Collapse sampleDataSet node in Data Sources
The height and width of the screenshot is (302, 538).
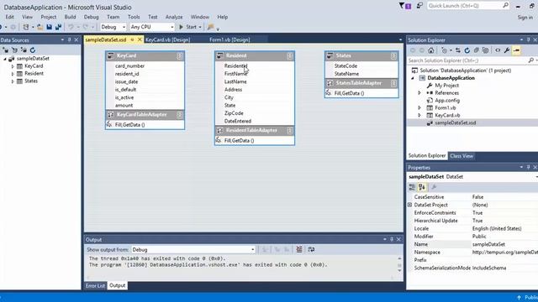[x=5, y=59]
